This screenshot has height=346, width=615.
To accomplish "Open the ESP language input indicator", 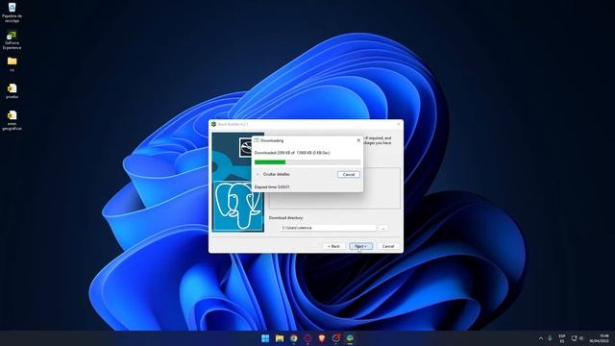I will pos(561,338).
